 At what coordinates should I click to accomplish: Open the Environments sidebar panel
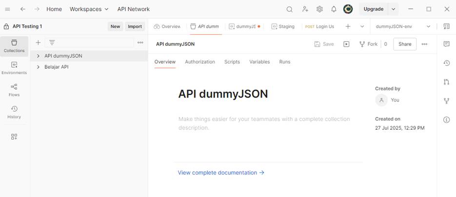pyautogui.click(x=14, y=68)
